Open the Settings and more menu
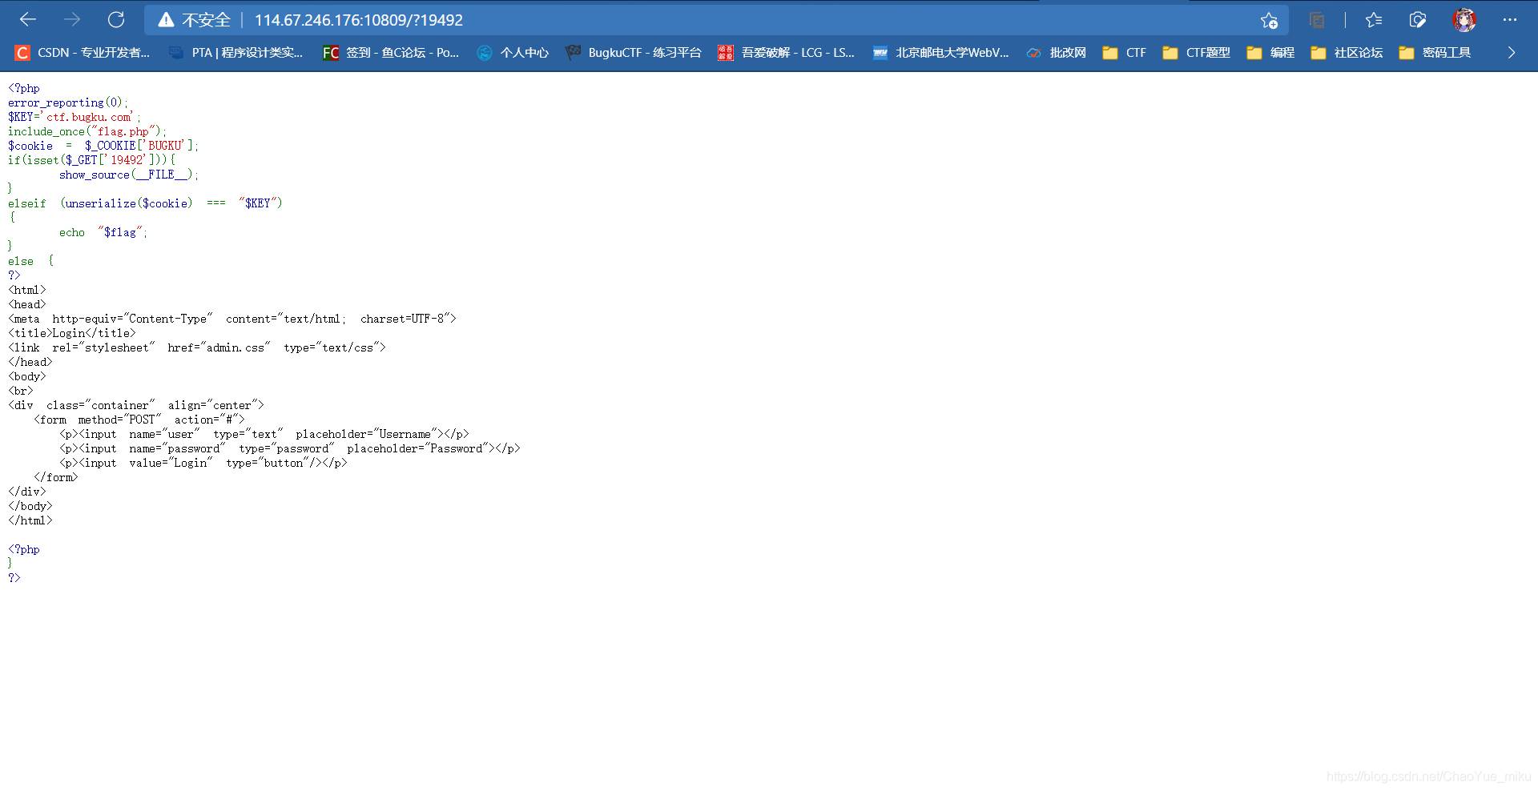The image size is (1538, 791). [x=1511, y=19]
